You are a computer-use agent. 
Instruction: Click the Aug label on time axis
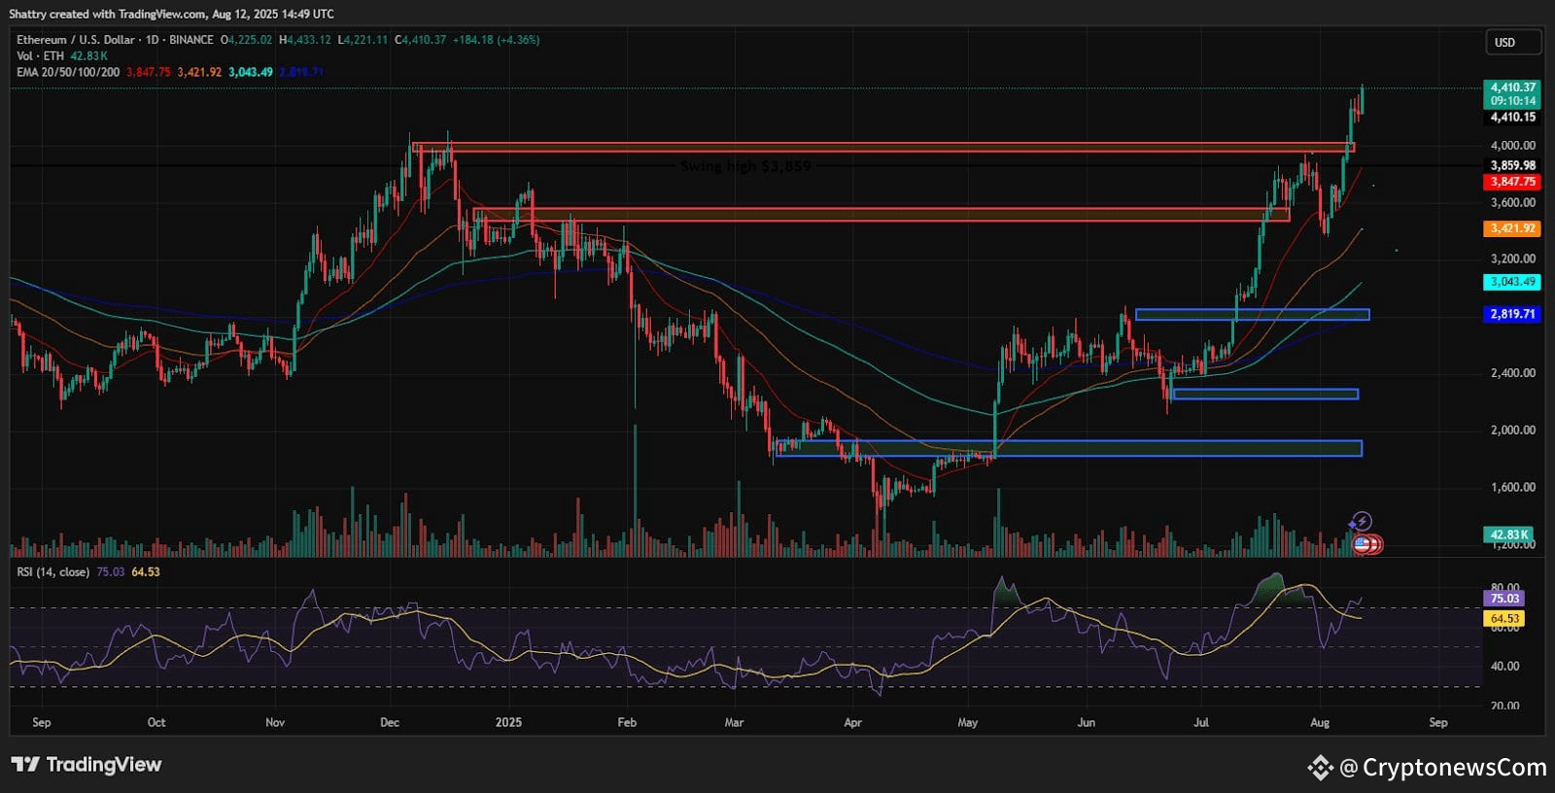(1319, 722)
